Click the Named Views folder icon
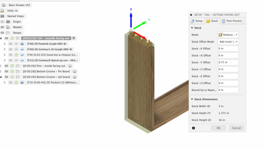The height and width of the screenshot is (149, 264). pos(2,16)
